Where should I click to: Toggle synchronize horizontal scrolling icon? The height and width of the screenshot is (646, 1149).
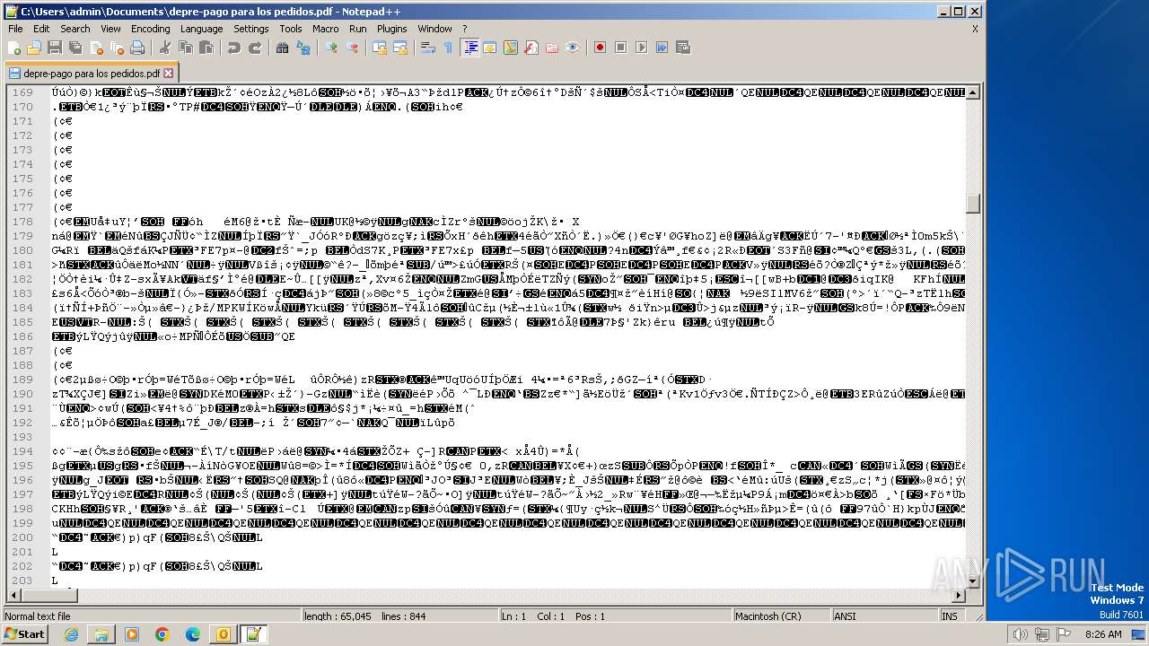coord(400,48)
